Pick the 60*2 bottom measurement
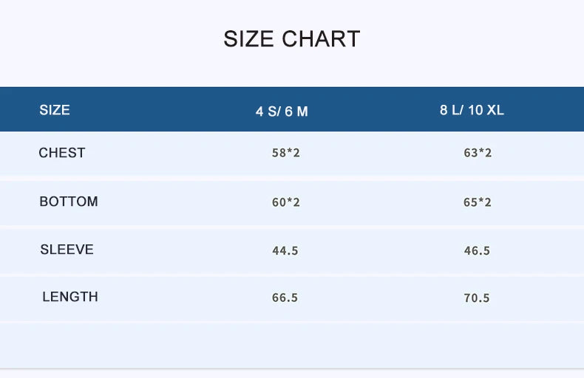Image resolution: width=584 pixels, height=378 pixels. coord(285,202)
